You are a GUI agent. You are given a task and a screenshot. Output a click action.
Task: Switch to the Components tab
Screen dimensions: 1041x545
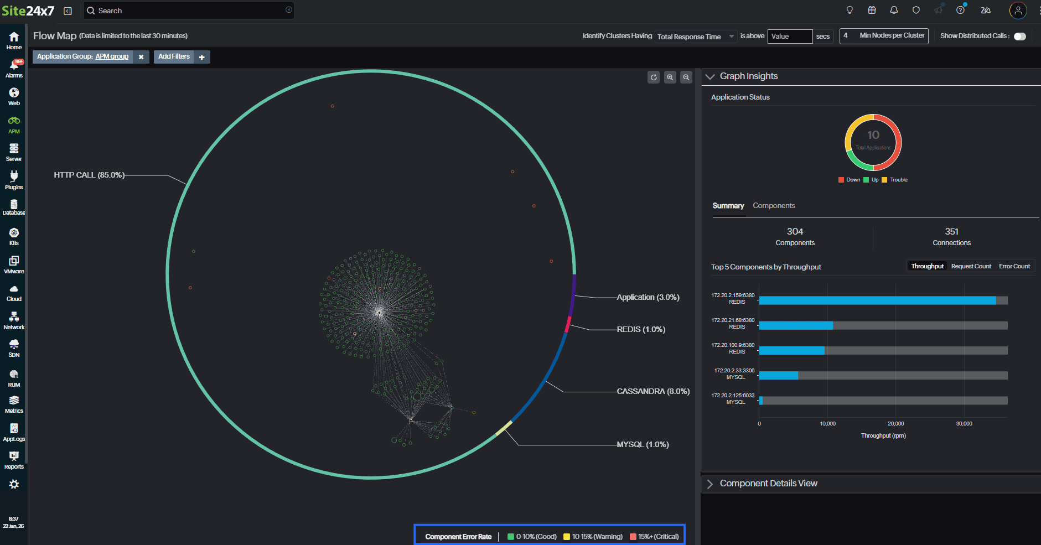point(774,205)
